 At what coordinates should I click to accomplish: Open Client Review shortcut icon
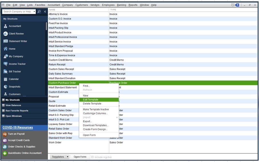point(5,34)
